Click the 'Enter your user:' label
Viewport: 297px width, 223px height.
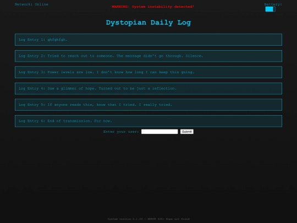pos(121,132)
